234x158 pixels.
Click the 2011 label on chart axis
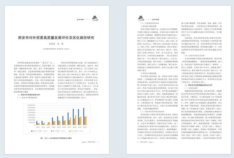click(x=38, y=127)
